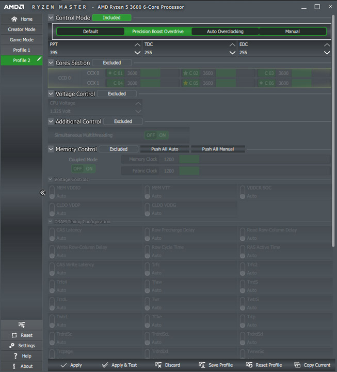Screen dimensions: 337x372
Task: Decrease PPT value with down arrow
Action: [137, 53]
